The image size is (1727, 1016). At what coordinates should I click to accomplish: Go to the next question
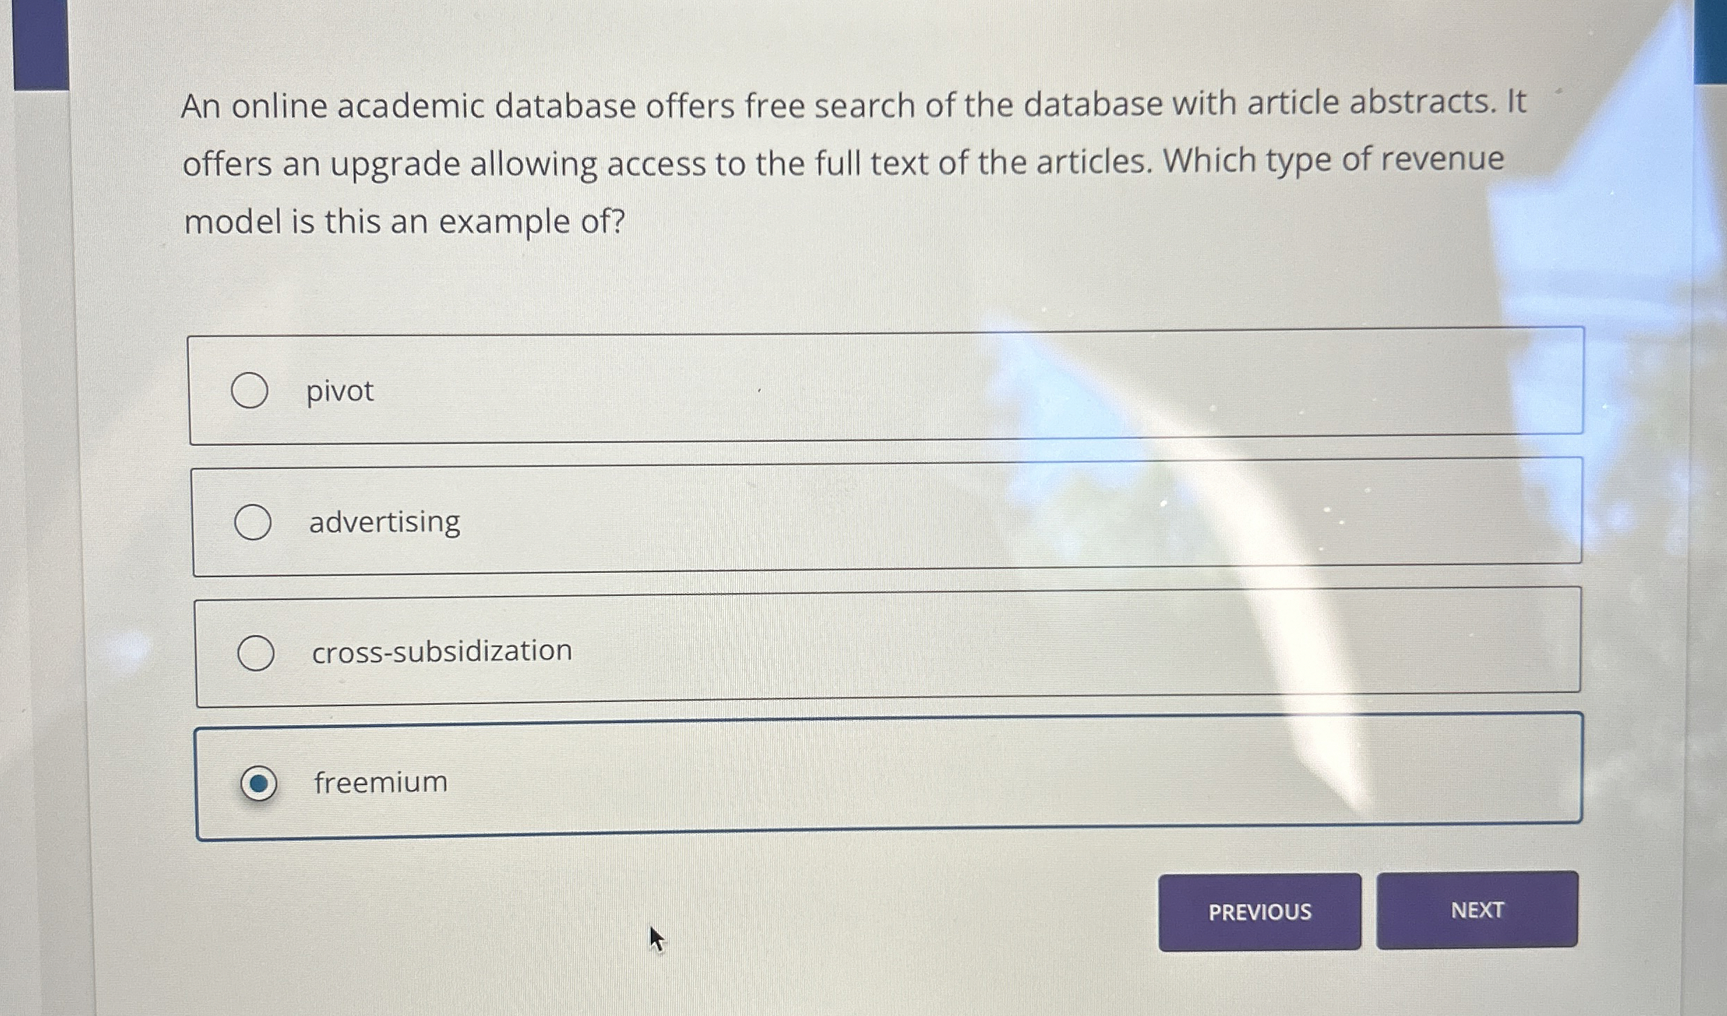1476,911
